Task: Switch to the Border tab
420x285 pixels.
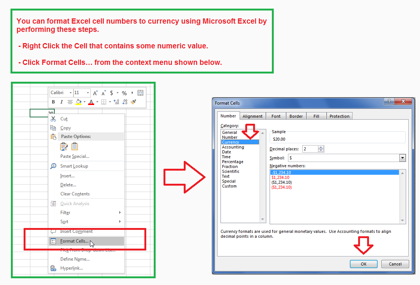Action: click(x=296, y=116)
